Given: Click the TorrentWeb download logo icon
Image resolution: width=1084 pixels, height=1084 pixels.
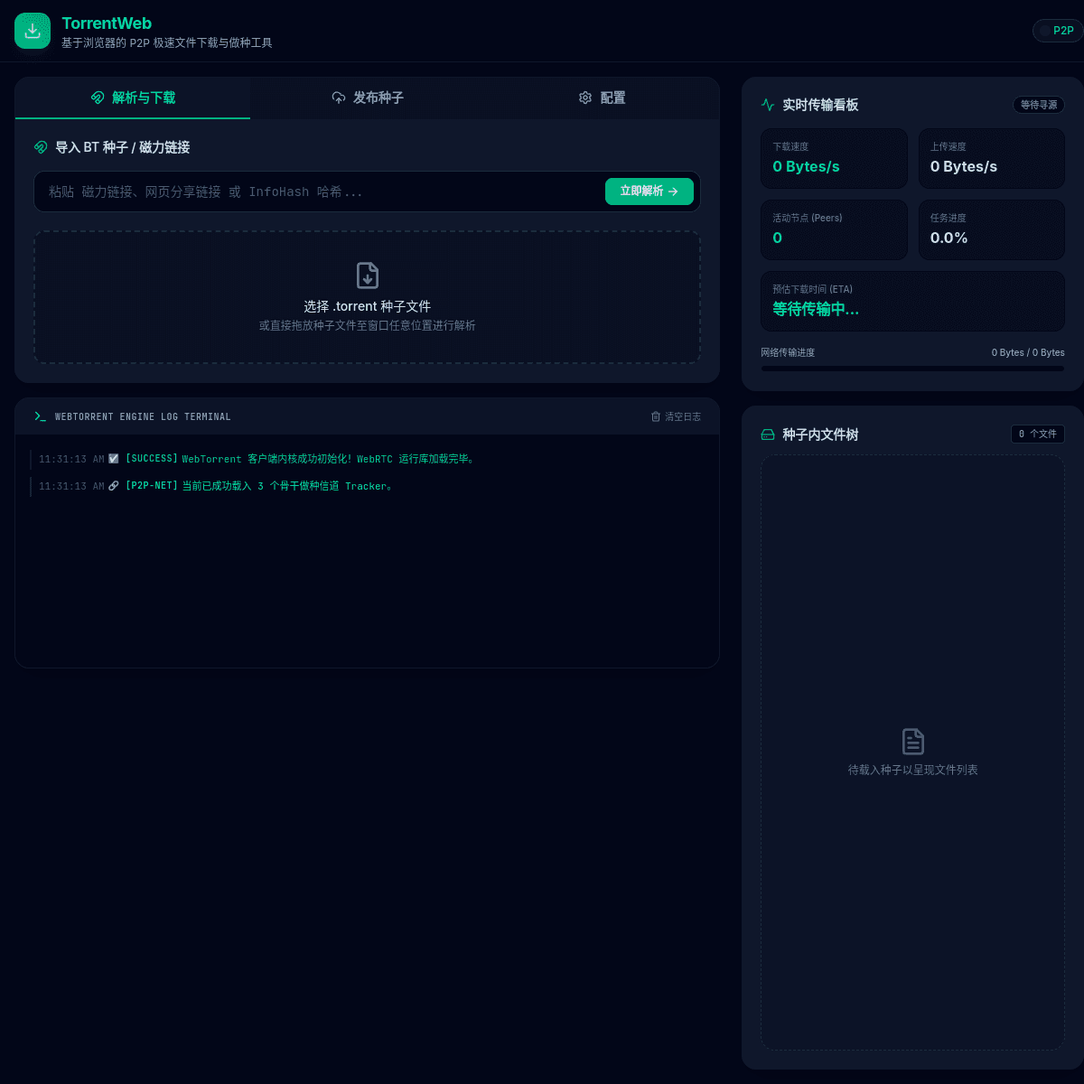Looking at the screenshot, I should point(33,31).
